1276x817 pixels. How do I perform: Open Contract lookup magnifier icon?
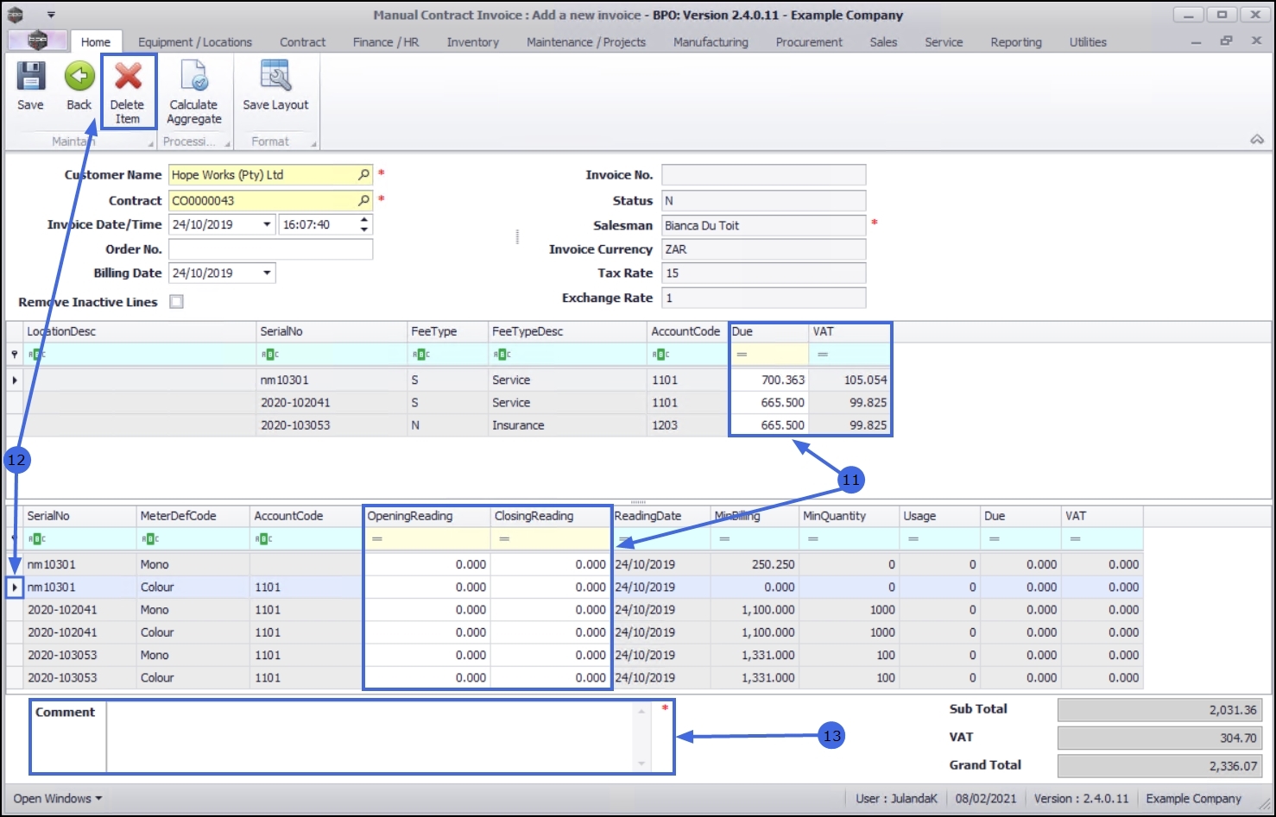363,201
